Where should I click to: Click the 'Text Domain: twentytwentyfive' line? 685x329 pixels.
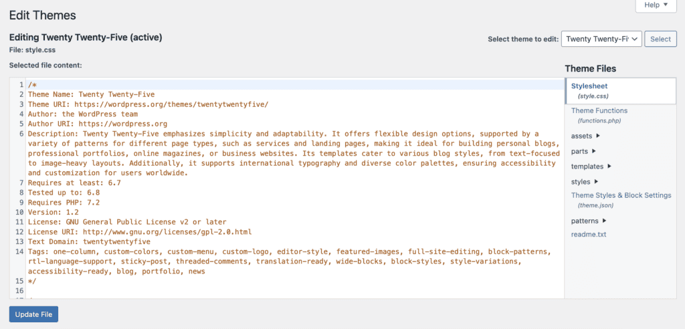(89, 241)
